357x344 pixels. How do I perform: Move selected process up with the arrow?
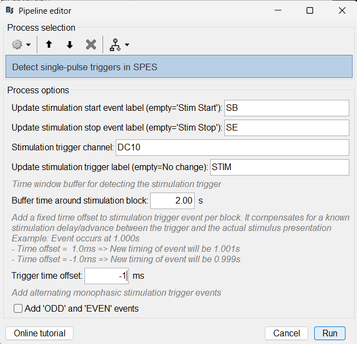[x=49, y=44]
